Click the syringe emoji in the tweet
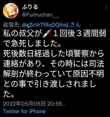 47,33
